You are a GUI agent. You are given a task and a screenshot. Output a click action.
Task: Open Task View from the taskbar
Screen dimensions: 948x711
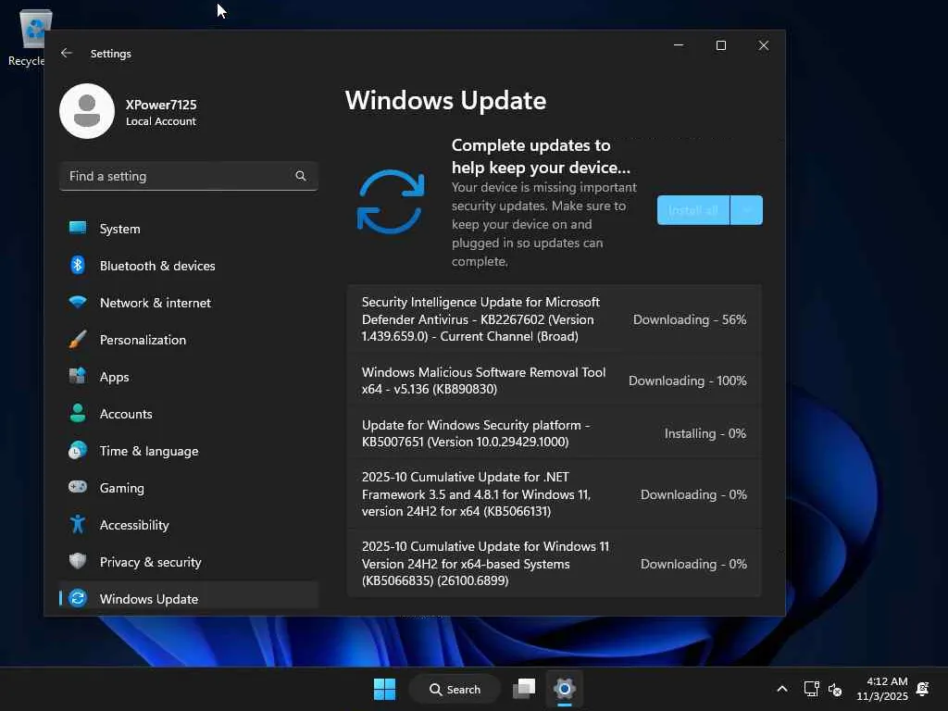pos(524,689)
